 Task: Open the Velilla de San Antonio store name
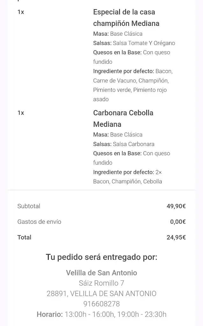(x=101, y=273)
